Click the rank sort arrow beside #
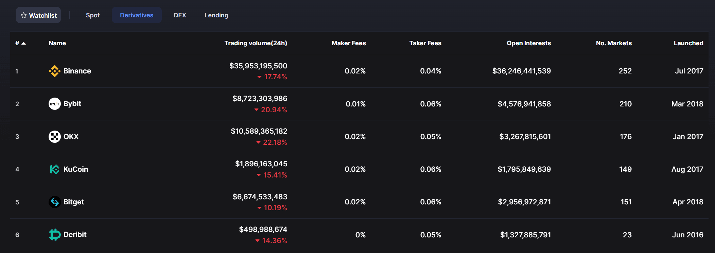 [x=23, y=43]
